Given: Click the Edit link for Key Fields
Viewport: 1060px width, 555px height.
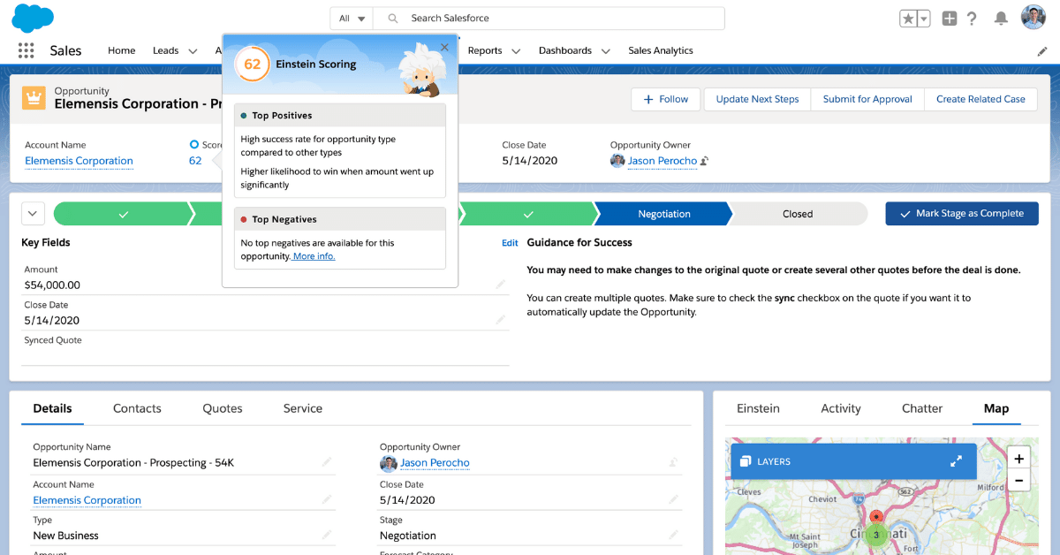Looking at the screenshot, I should click(510, 243).
